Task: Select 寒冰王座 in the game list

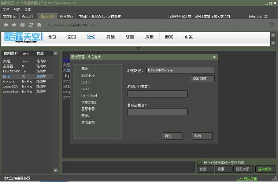Action: [88, 76]
